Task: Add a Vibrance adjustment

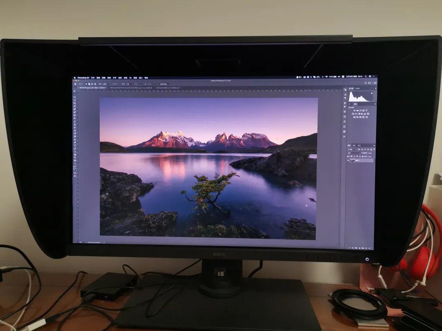Action: tap(366, 110)
